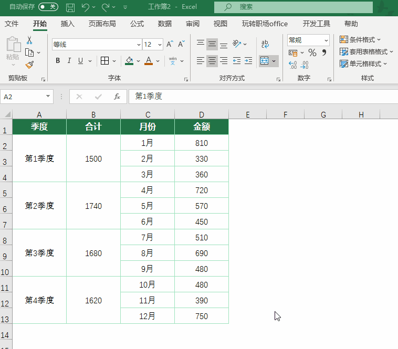The image size is (398, 349).
Task: Click the Insert Function fx icon
Action: 117,97
